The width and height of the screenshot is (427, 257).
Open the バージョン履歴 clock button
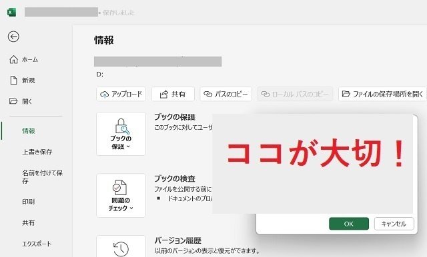121,246
